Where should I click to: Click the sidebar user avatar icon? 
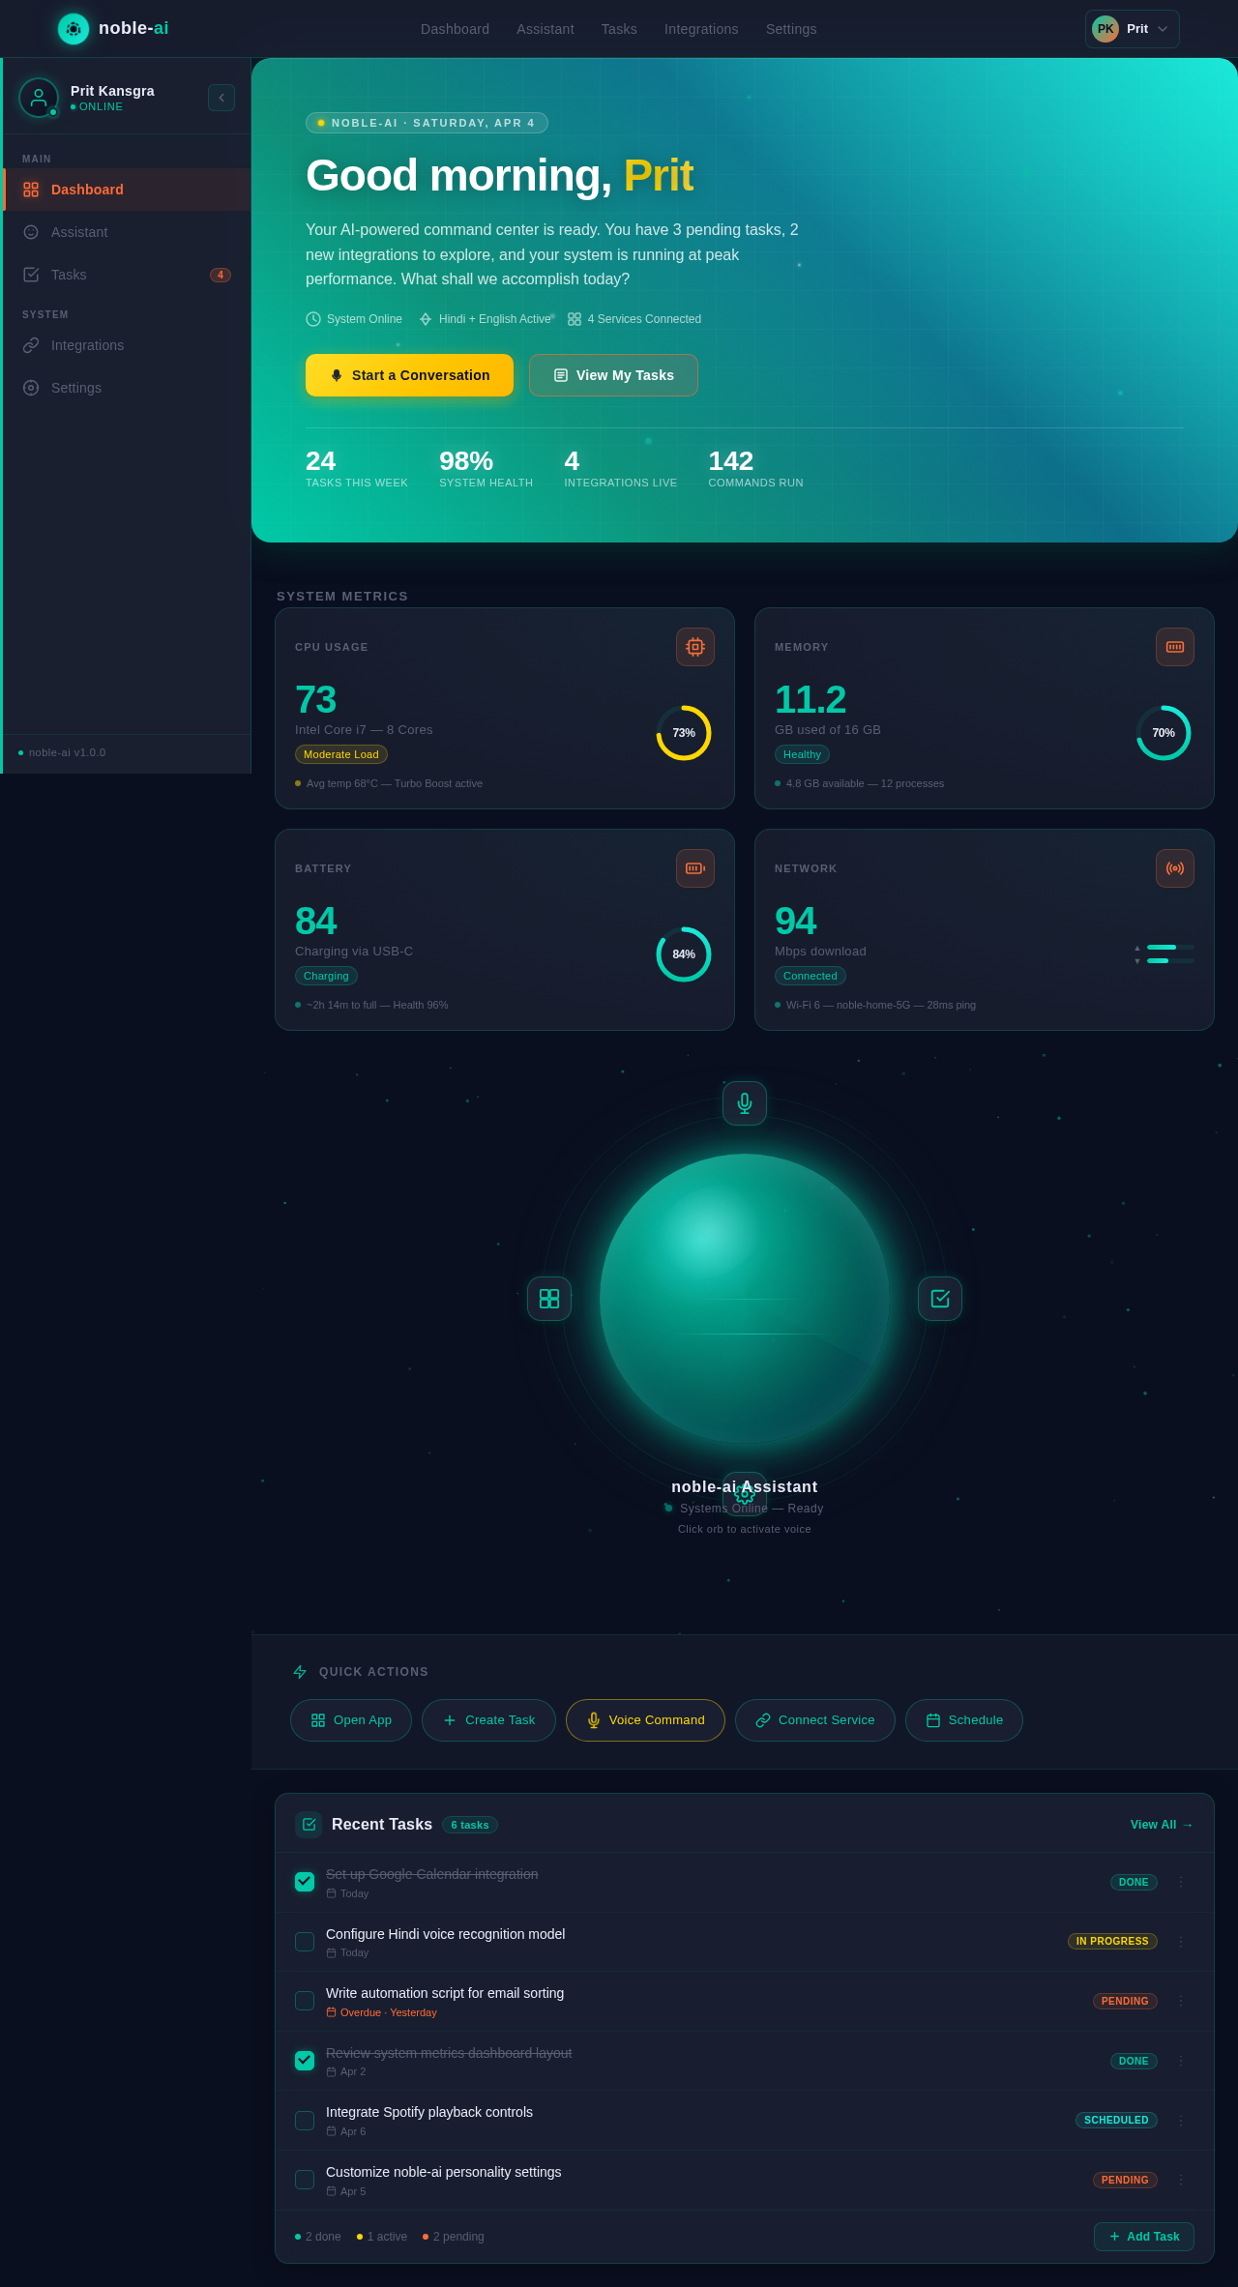39,98
